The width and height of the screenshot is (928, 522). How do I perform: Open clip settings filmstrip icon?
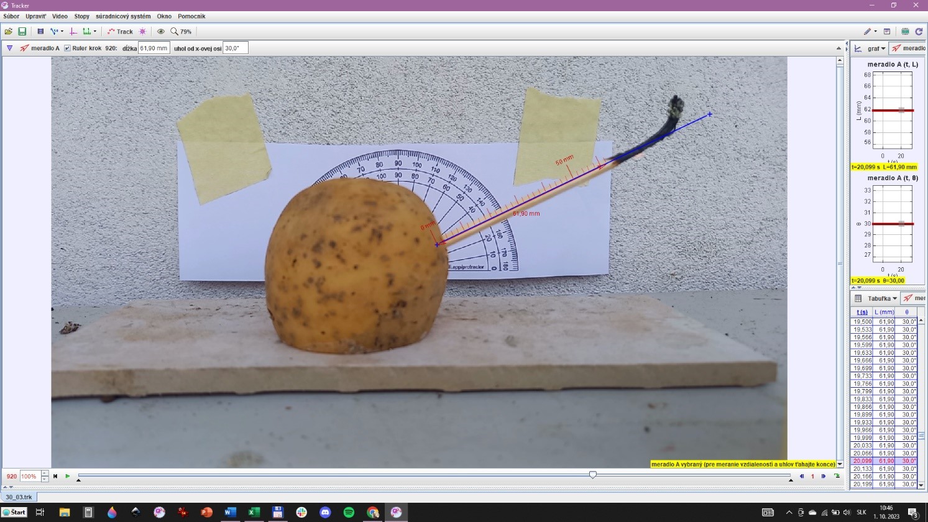[40, 32]
